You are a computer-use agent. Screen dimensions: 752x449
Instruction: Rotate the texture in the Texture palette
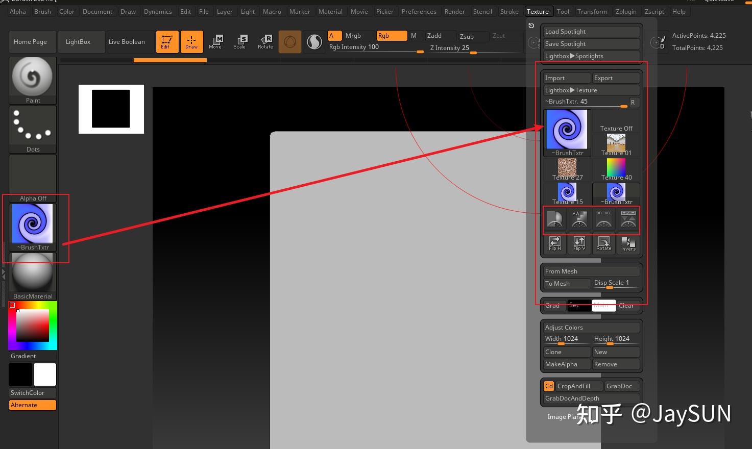pos(604,244)
